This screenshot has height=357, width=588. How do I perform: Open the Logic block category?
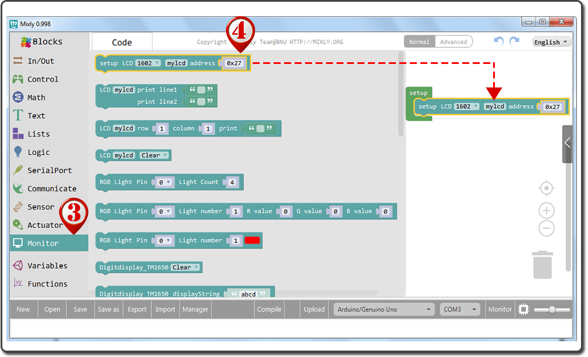click(38, 152)
